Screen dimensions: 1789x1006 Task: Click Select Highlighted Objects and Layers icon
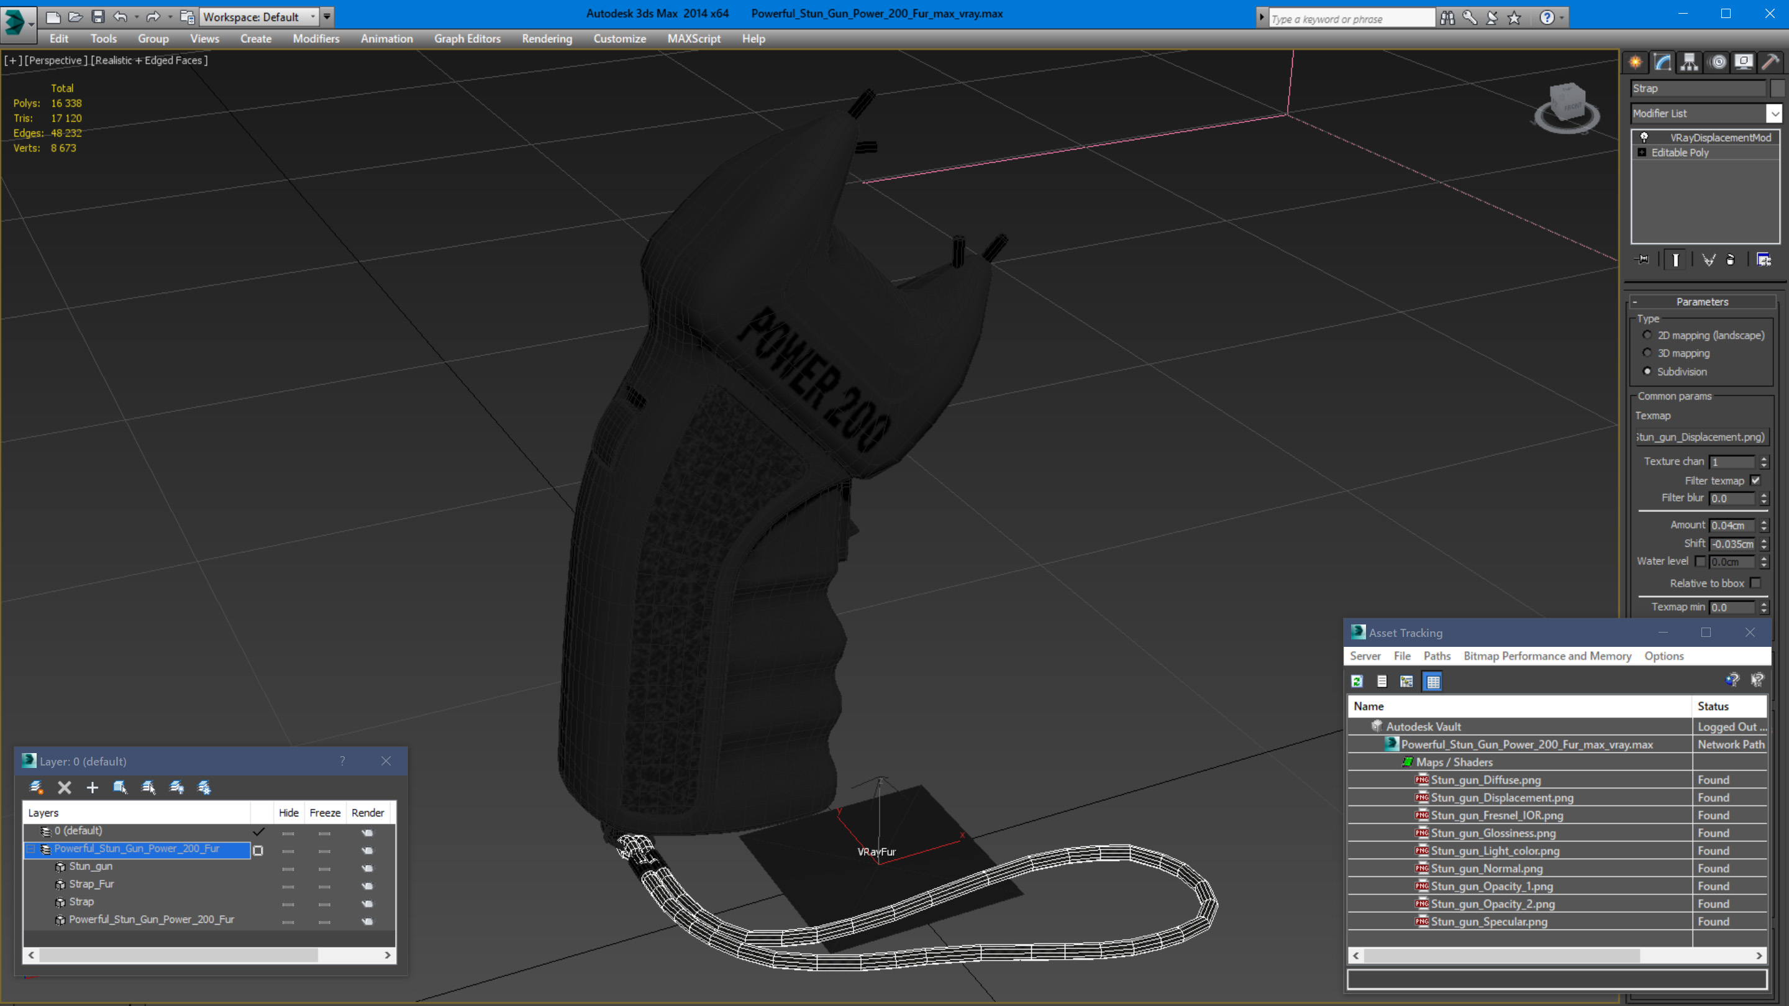120,787
